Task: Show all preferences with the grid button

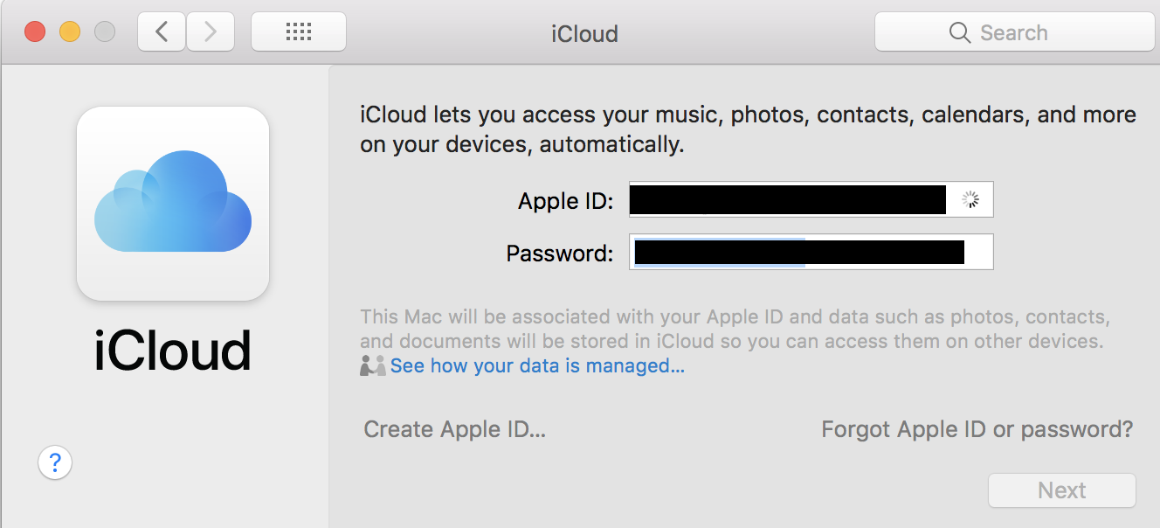Action: pos(299,32)
